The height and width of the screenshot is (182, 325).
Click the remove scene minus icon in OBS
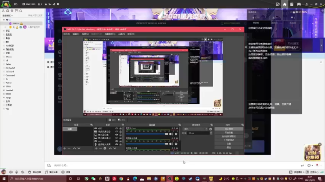(x=69, y=148)
